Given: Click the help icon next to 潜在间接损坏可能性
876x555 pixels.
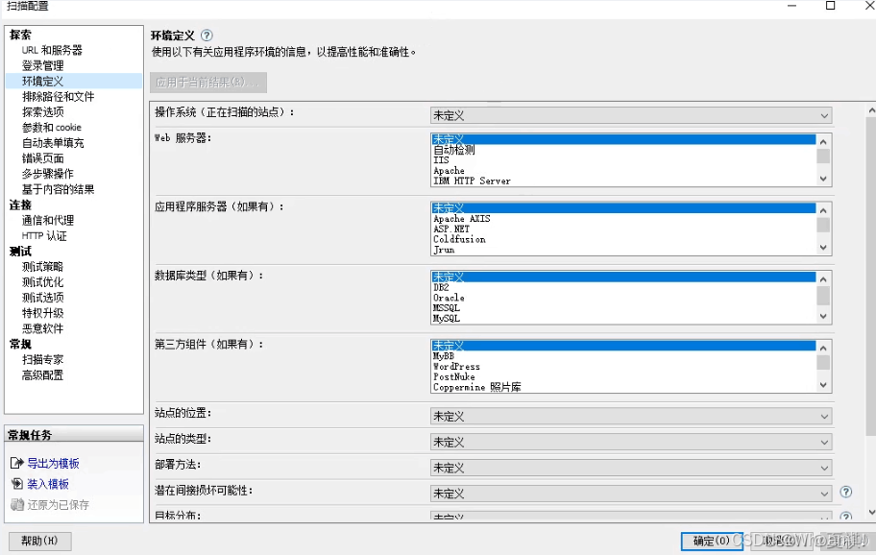Looking at the screenshot, I should pyautogui.click(x=846, y=492).
